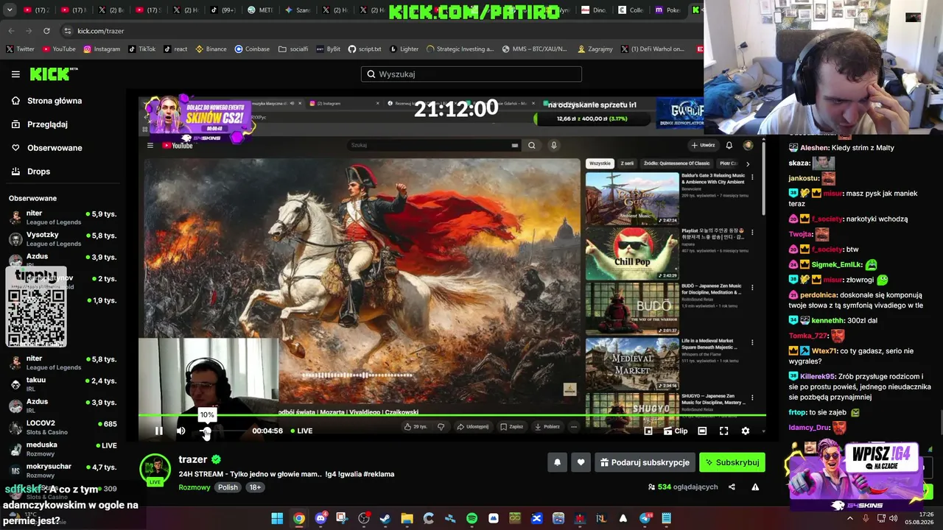
Task: Open the Twitter bookmark
Action: point(20,49)
